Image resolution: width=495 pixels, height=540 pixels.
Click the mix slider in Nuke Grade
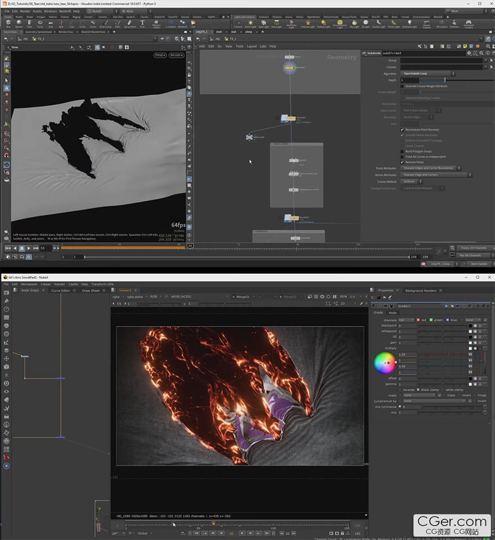tap(450, 412)
